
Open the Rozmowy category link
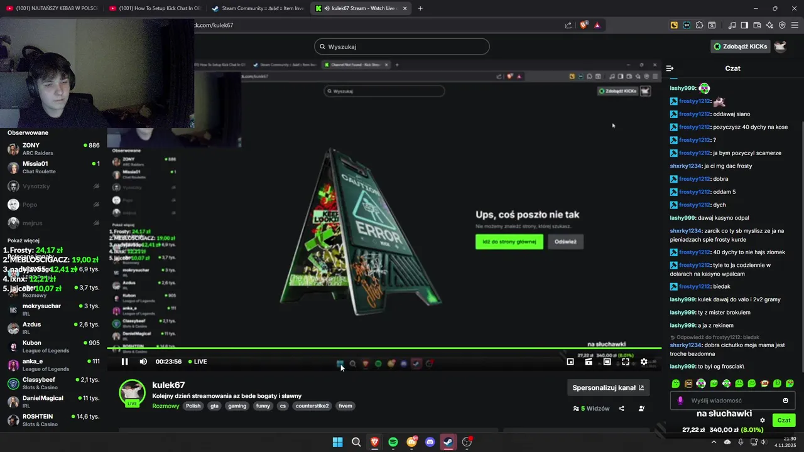tap(166, 406)
